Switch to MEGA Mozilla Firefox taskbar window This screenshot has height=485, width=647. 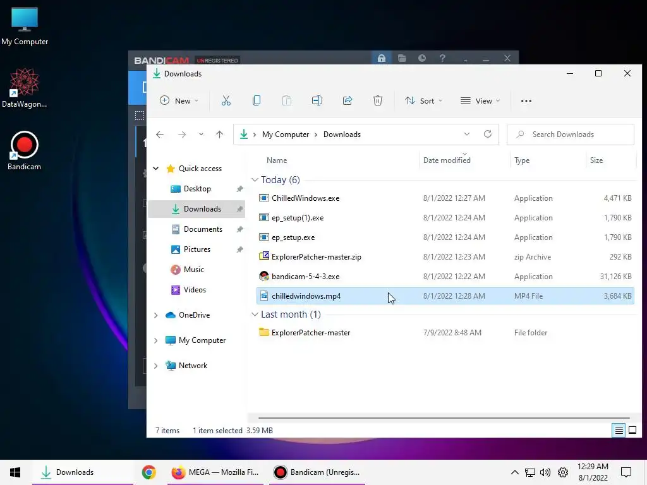pyautogui.click(x=215, y=472)
